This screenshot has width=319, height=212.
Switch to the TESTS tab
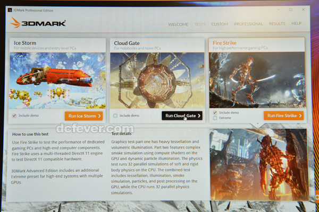200,24
